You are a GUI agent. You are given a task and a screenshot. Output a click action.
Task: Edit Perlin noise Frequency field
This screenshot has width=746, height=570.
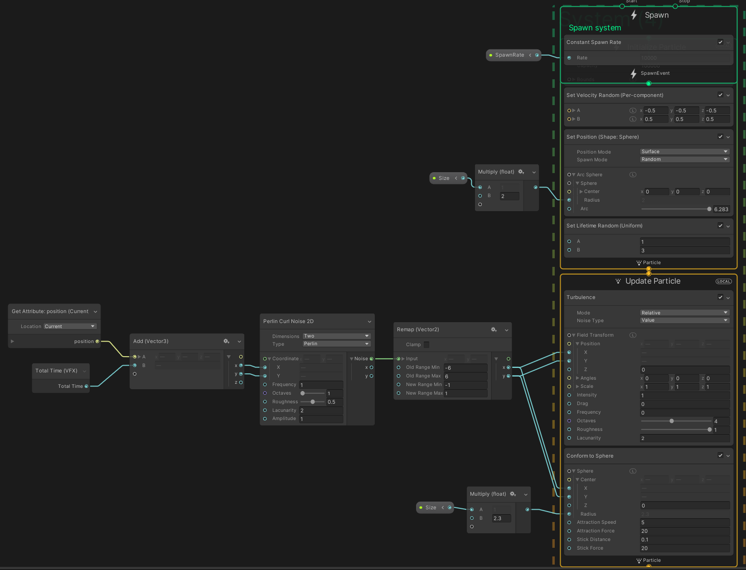click(x=321, y=385)
